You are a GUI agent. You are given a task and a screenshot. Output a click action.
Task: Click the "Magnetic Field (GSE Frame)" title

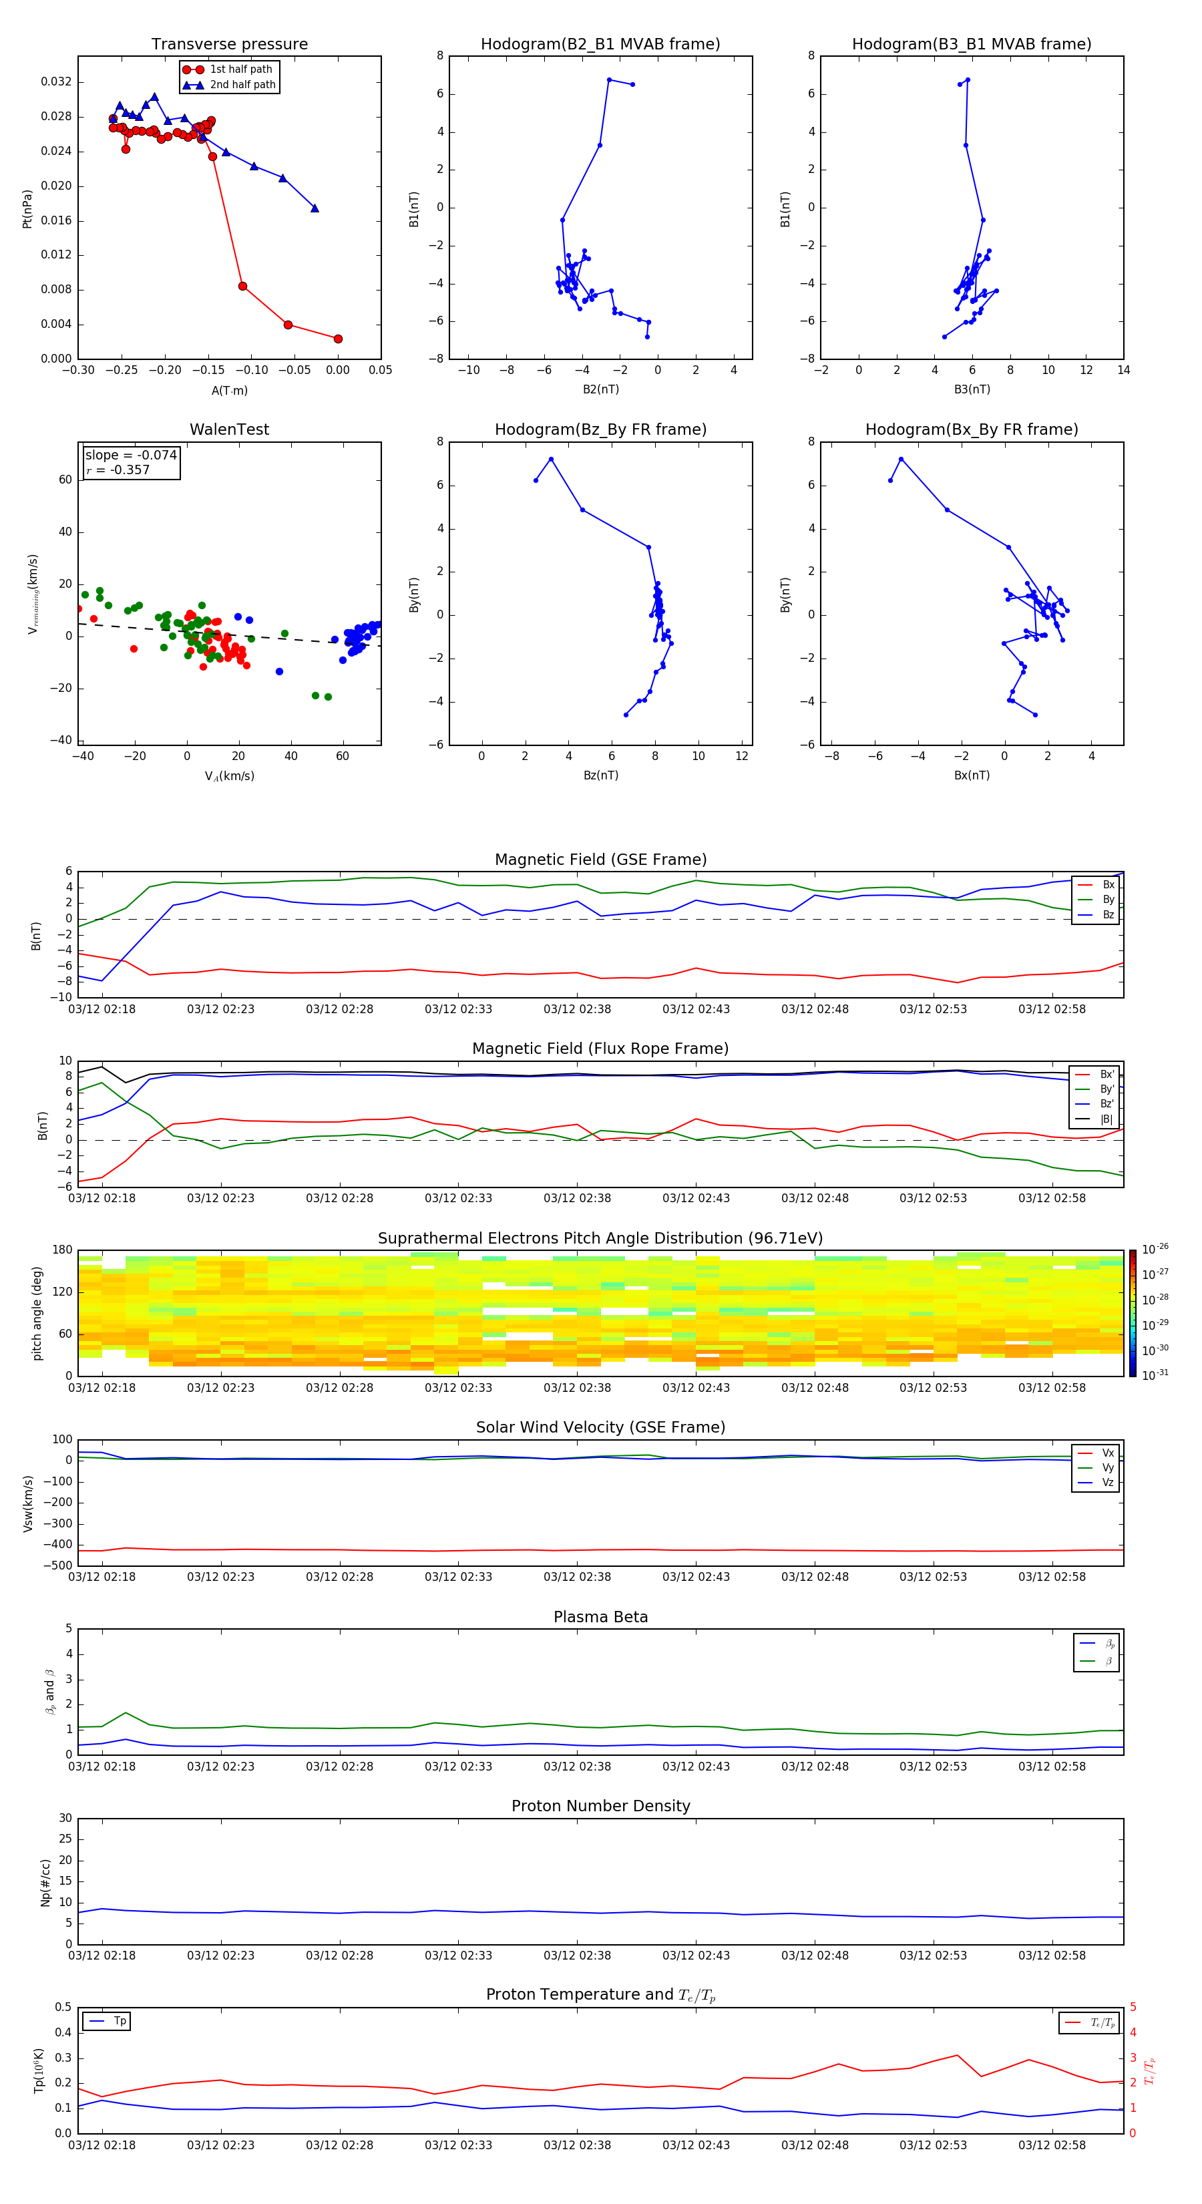point(600,860)
